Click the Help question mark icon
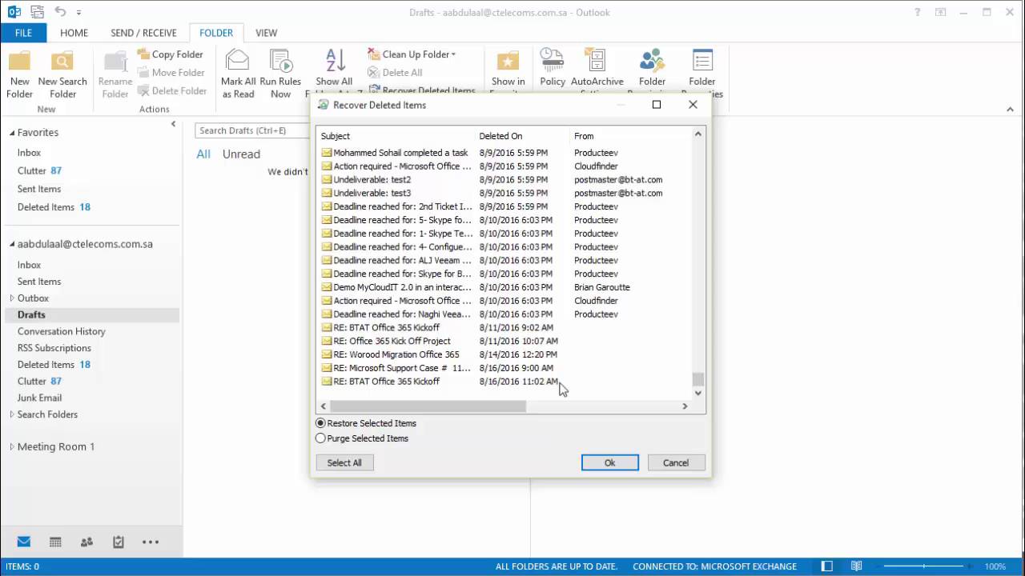This screenshot has width=1025, height=576. pyautogui.click(x=917, y=12)
